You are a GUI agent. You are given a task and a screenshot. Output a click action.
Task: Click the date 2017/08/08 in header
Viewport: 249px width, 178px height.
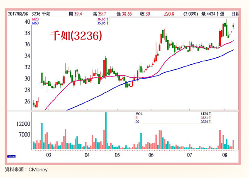(18, 14)
